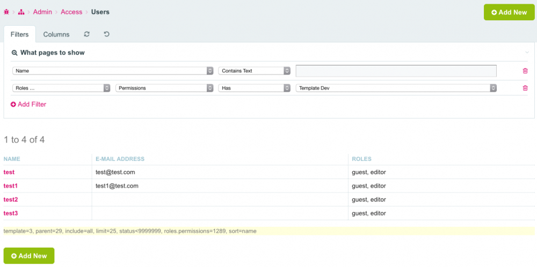Viewport: 537px width, 267px height.
Task: Switch to the Columns tab
Action: 56,34
